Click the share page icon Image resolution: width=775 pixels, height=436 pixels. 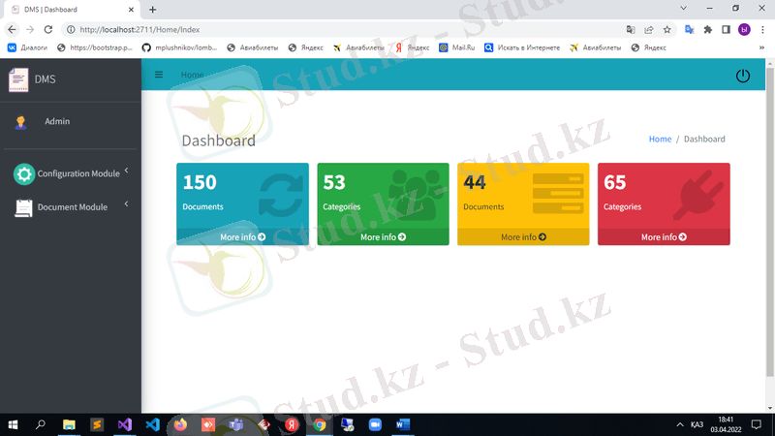coord(648,30)
